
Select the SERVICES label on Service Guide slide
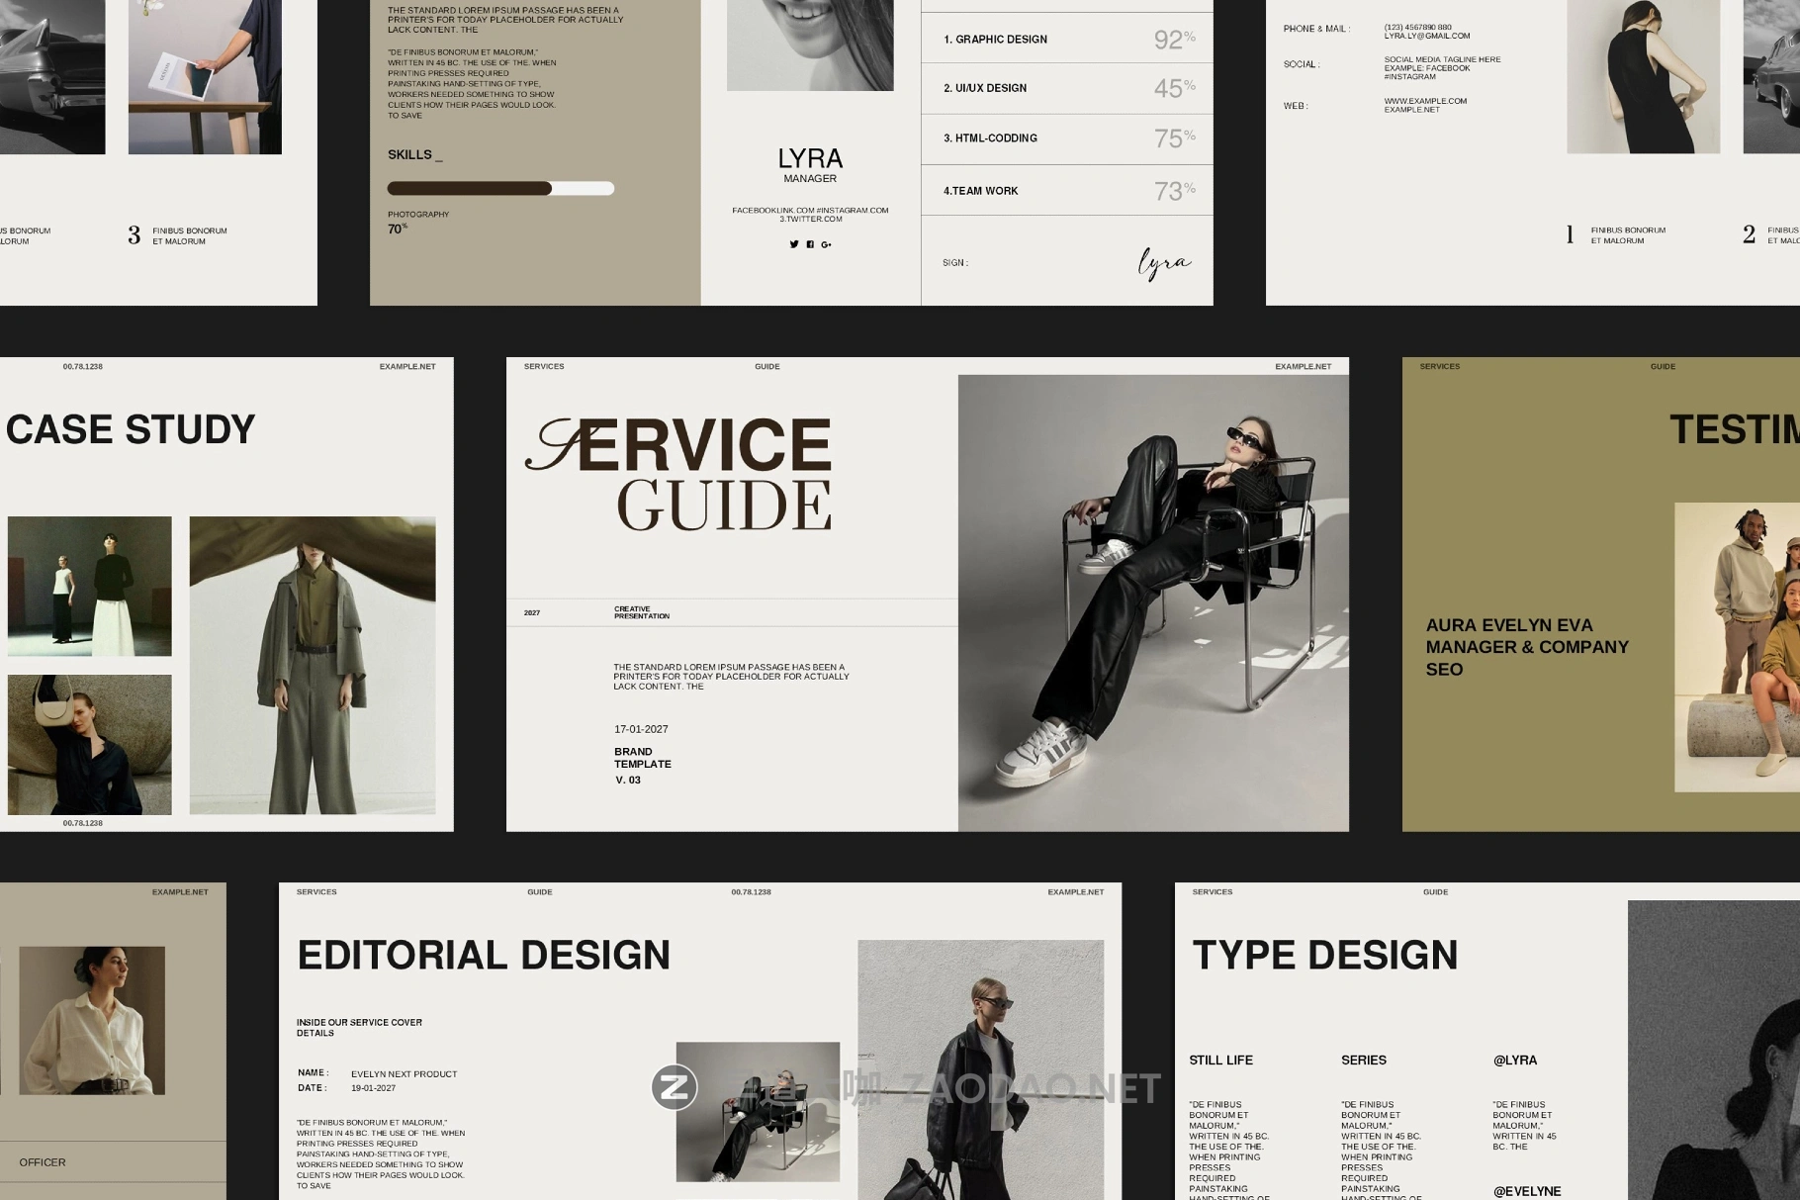tap(545, 366)
